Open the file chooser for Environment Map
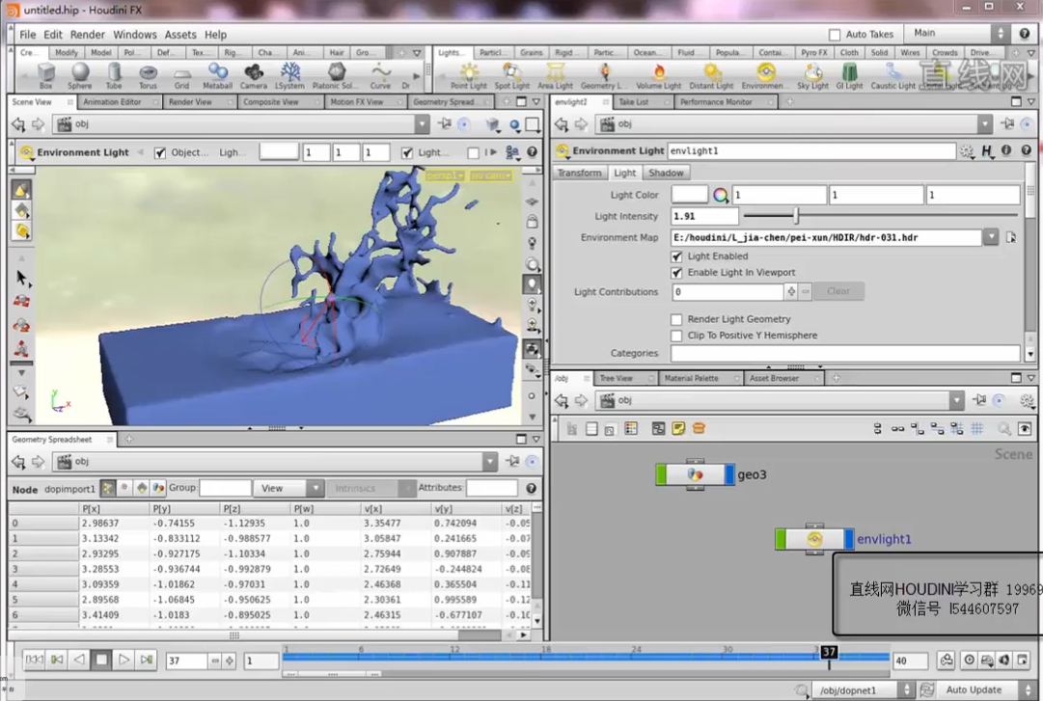This screenshot has height=701, width=1043. click(1011, 237)
